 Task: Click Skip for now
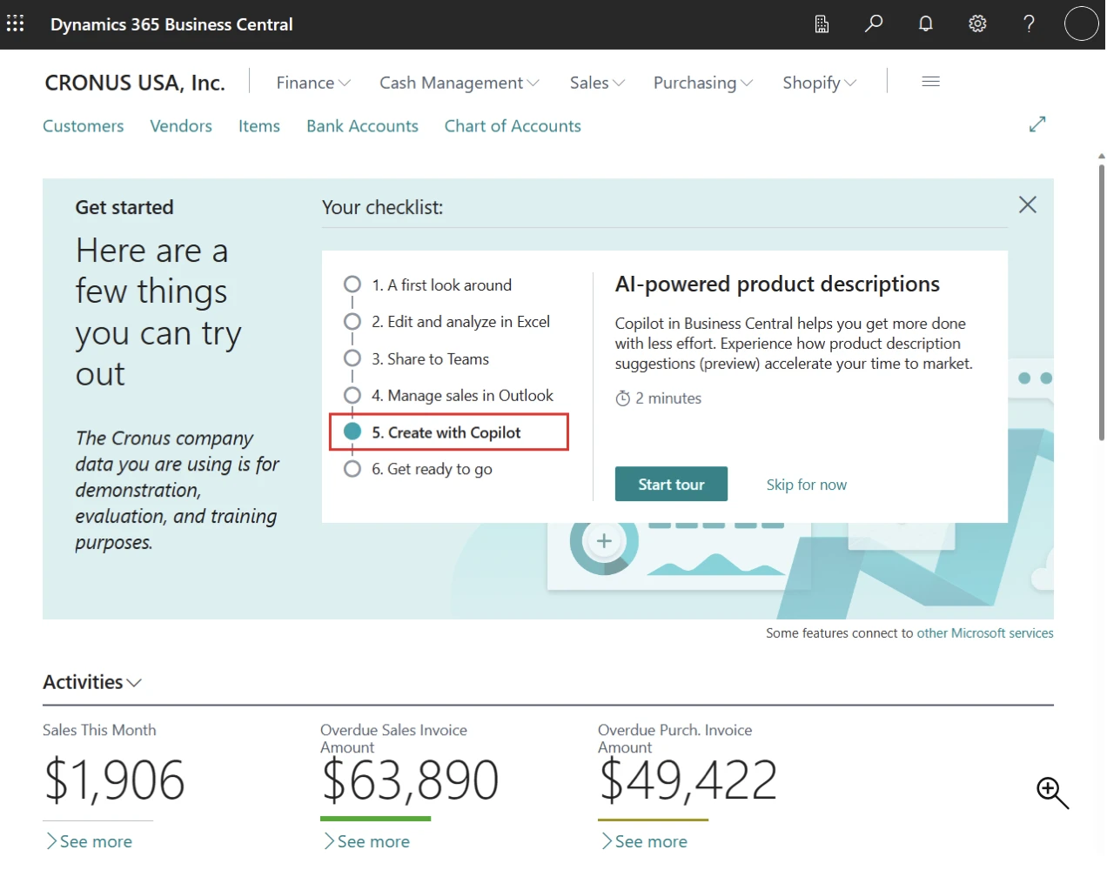(806, 485)
